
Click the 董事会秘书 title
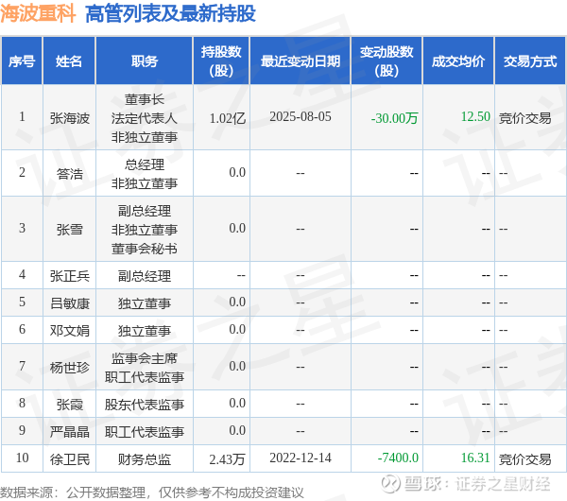pos(145,249)
